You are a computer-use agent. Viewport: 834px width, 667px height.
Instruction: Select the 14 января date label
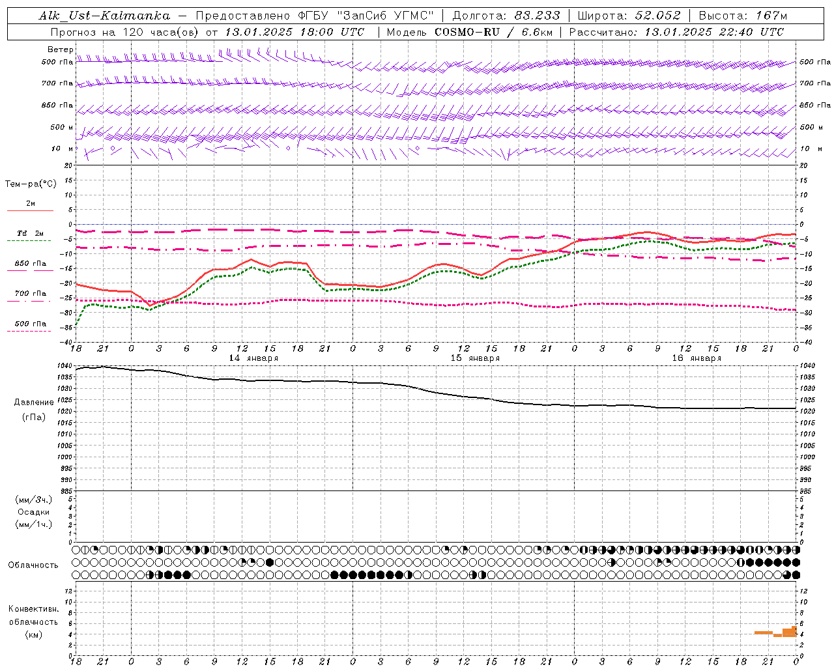(253, 358)
